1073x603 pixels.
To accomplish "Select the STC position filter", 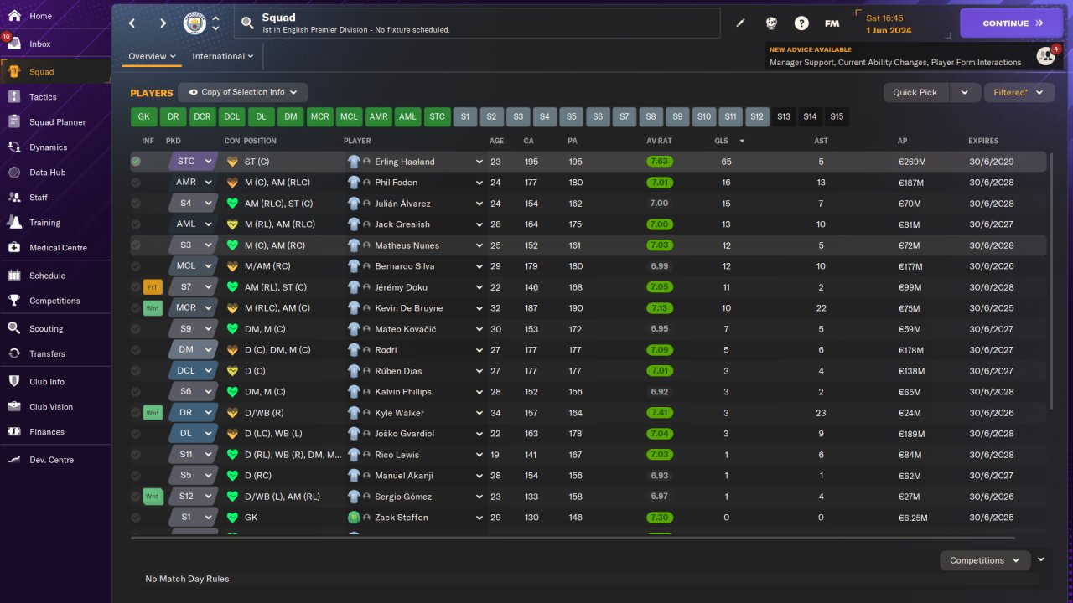I will [x=437, y=116].
